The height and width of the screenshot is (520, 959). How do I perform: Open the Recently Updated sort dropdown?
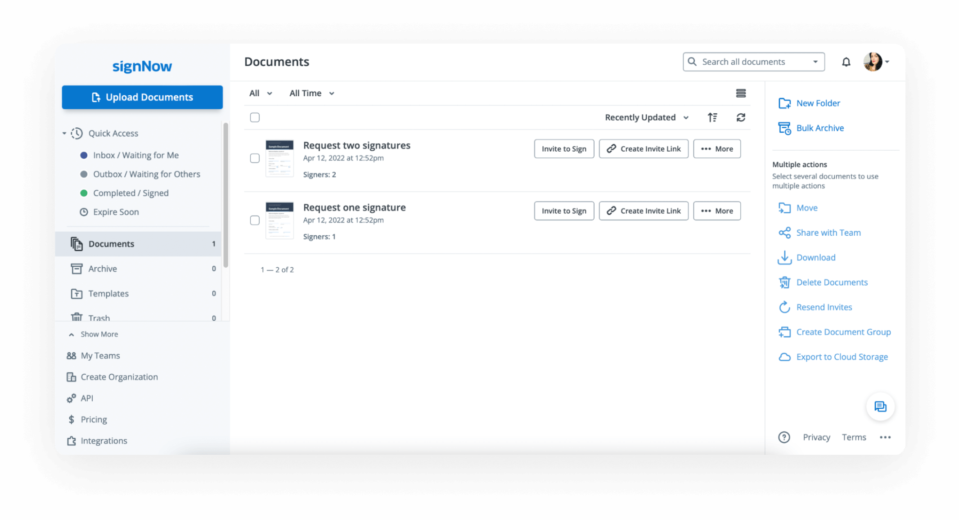646,117
